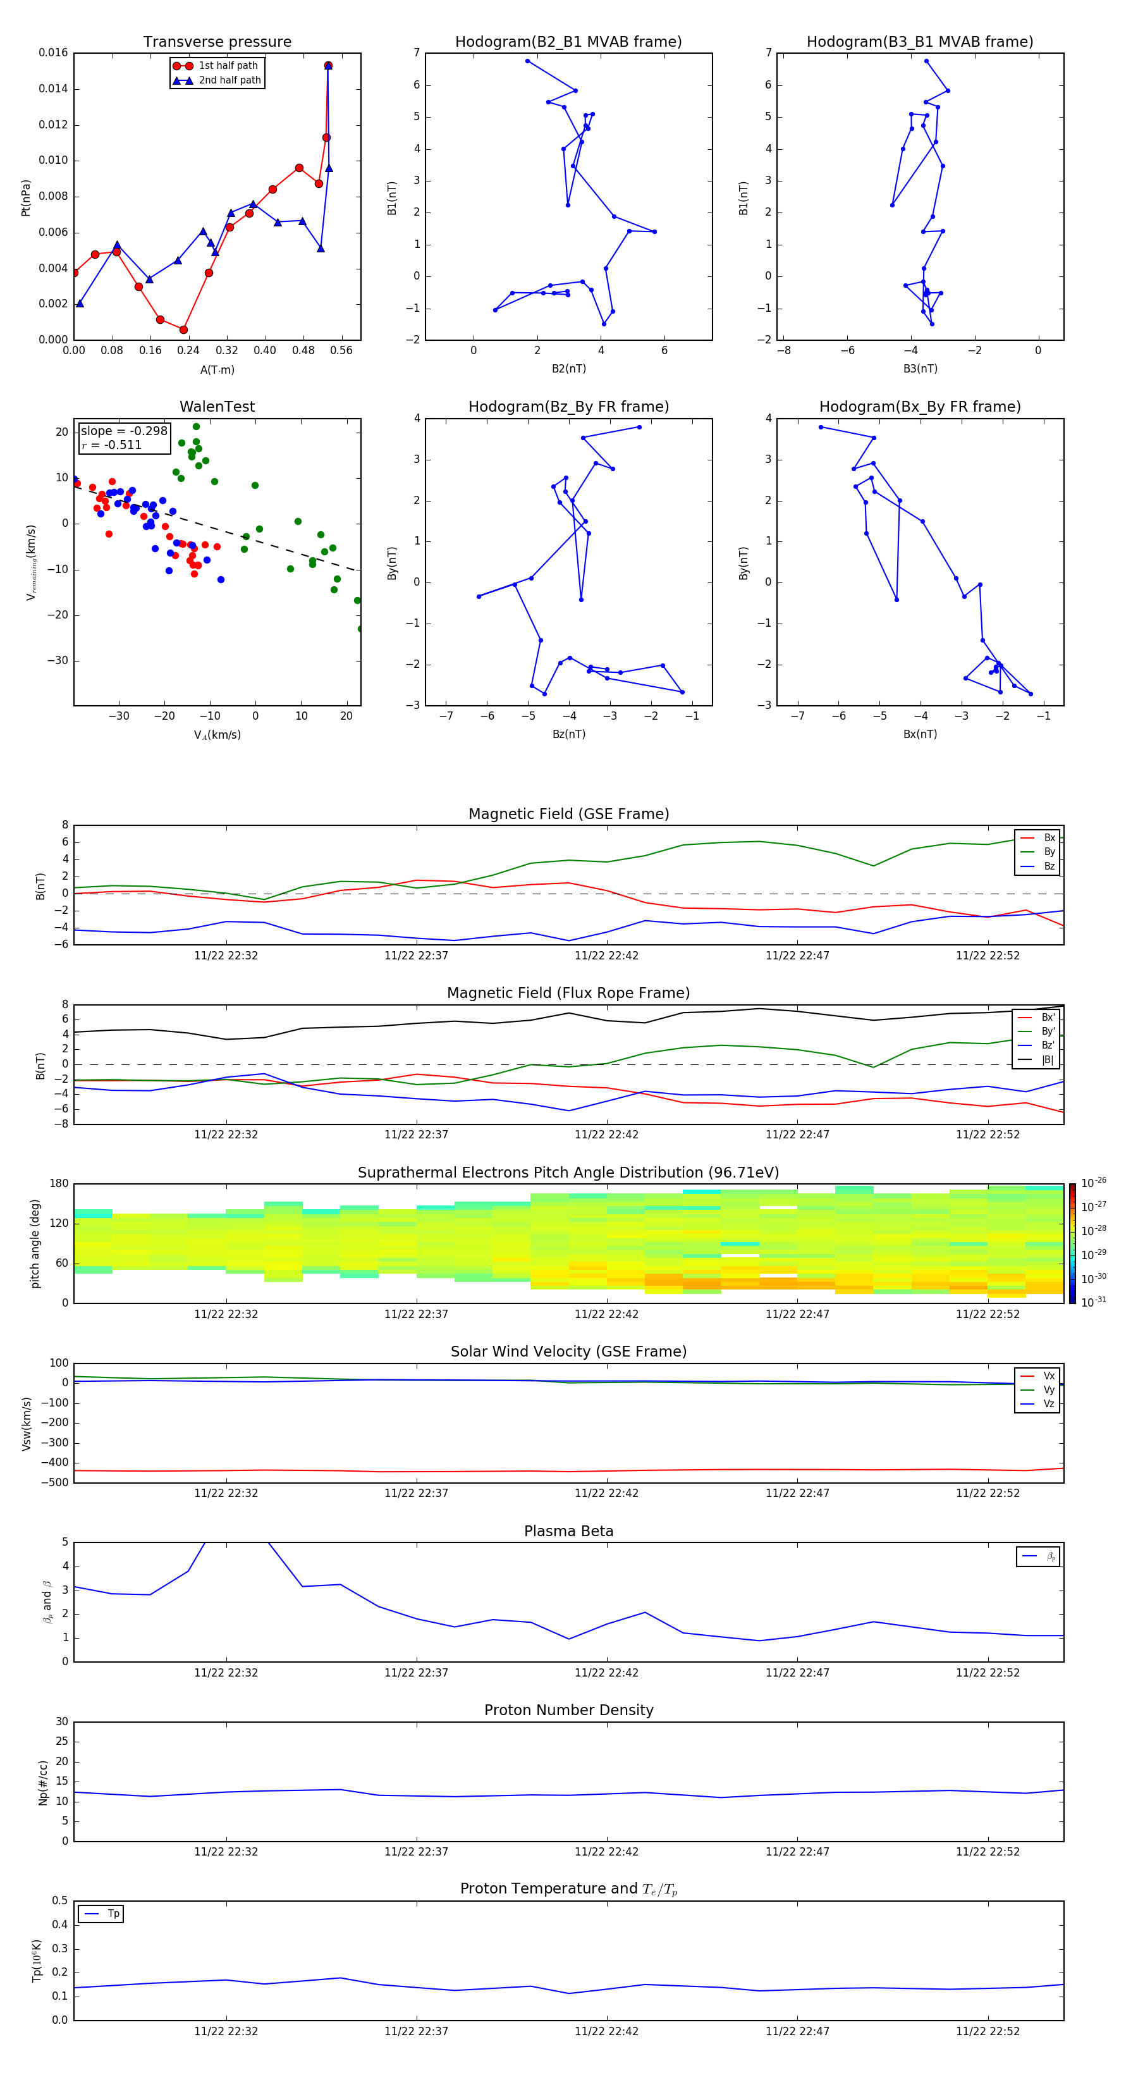Click the 'Magnetic Field (GSE Frame)' title

pos(568,814)
